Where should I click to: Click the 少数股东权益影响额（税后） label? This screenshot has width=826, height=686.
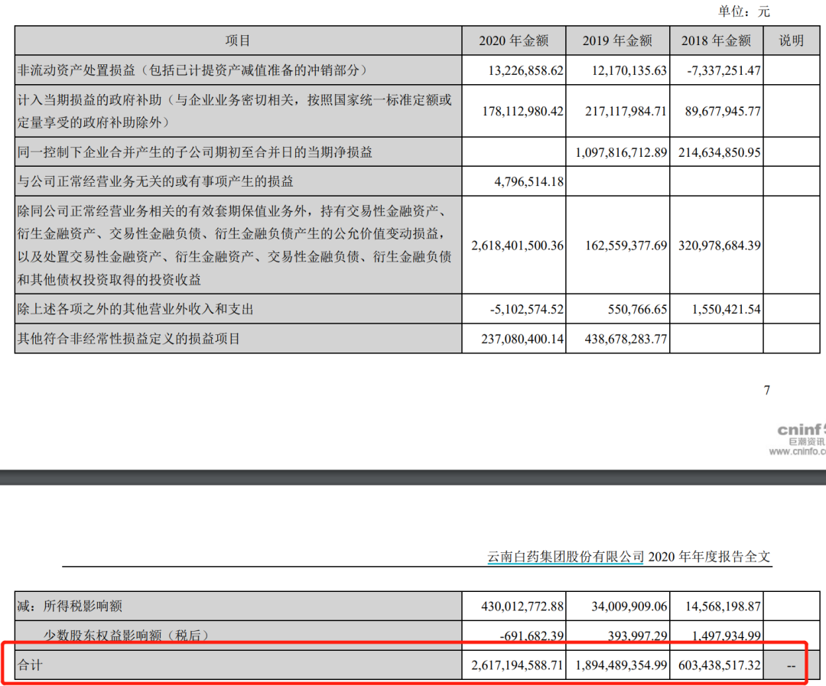click(x=126, y=636)
